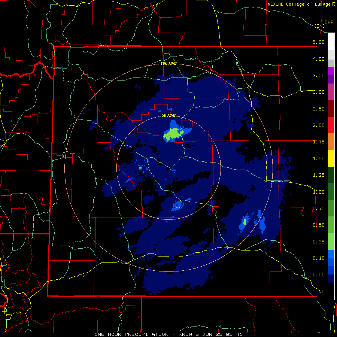The height and width of the screenshot is (337, 337).
Task: Click the '5.00' scale label
Action: 319,42
